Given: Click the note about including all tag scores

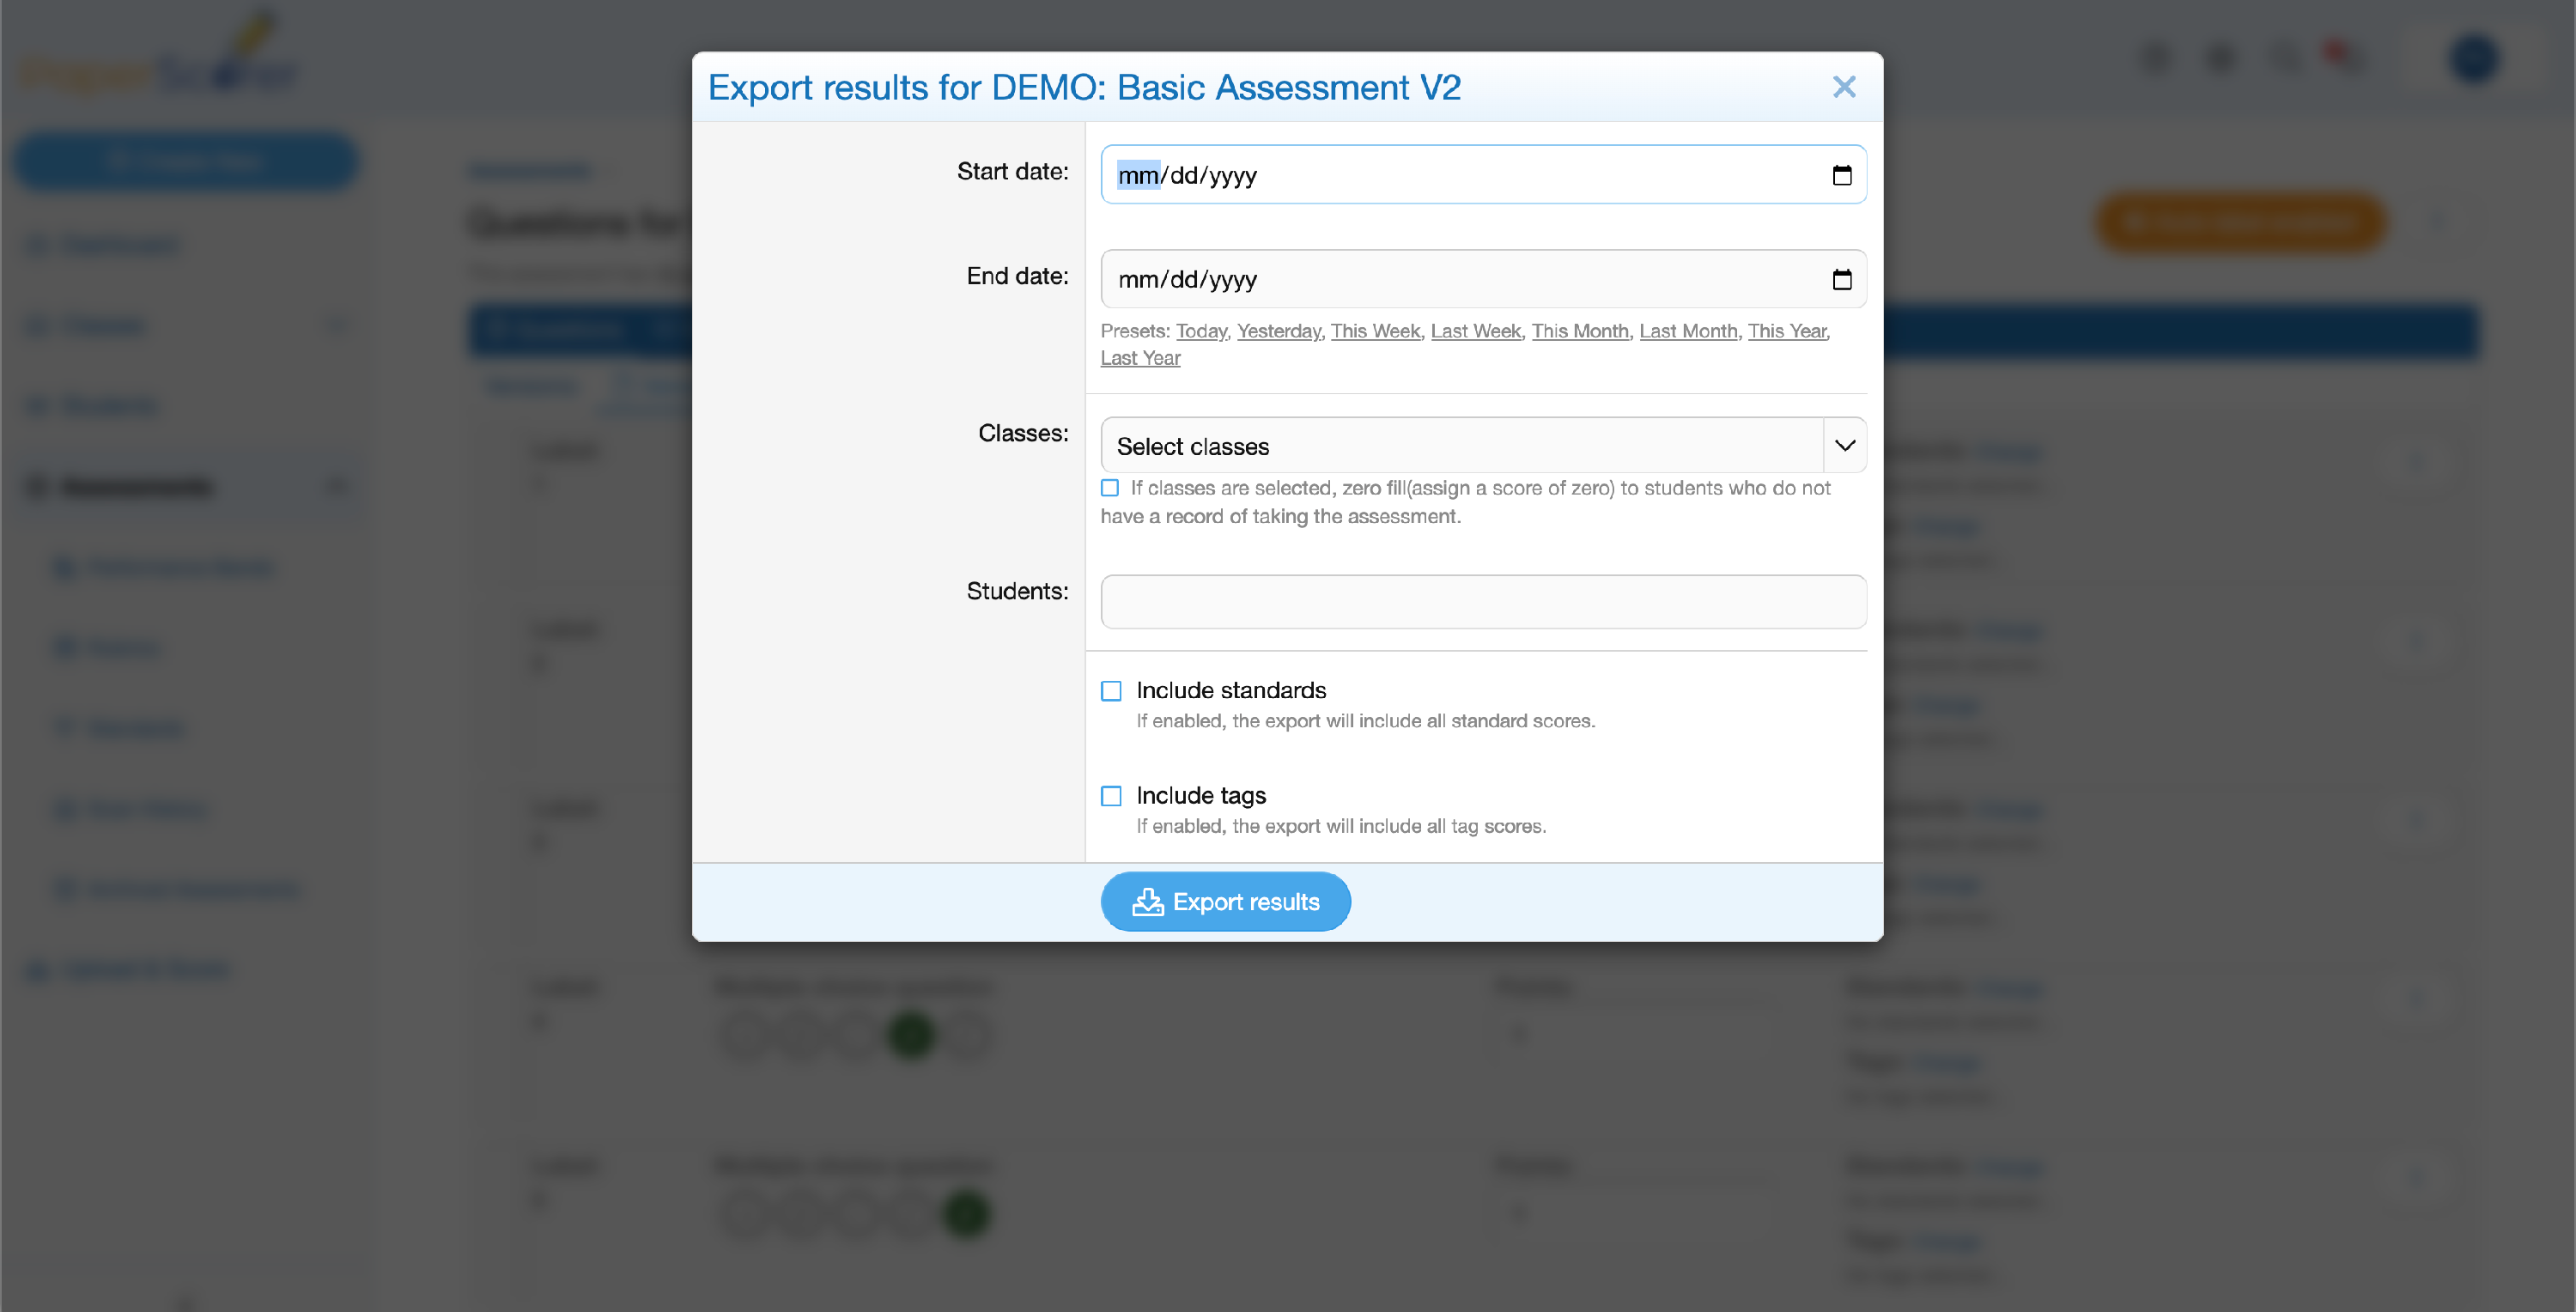Looking at the screenshot, I should tap(1341, 826).
